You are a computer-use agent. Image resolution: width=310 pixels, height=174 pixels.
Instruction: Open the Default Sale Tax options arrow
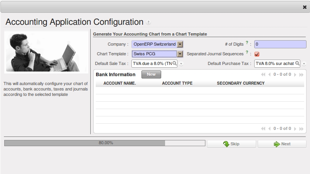pyautogui.click(x=181, y=64)
